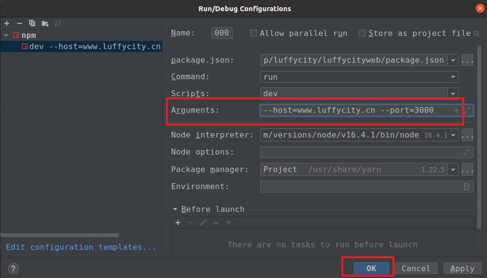This screenshot has height=278, width=487.
Task: Expand the Arguments field editor
Action: [x=467, y=110]
